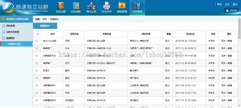The width and height of the screenshot is (241, 108).
Task: Select the 站点内容 printer icon
Action: point(107,6)
